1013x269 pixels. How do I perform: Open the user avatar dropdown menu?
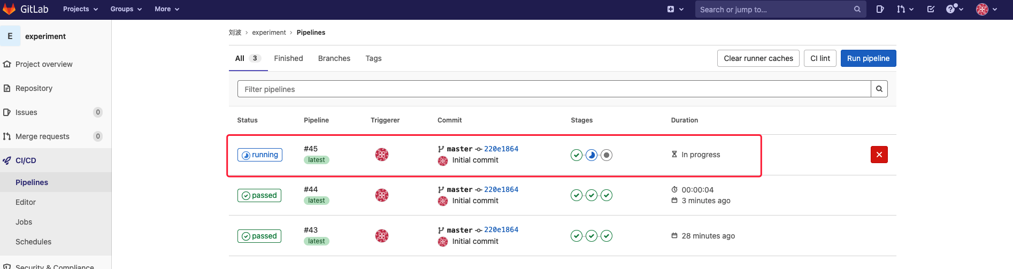(x=986, y=9)
